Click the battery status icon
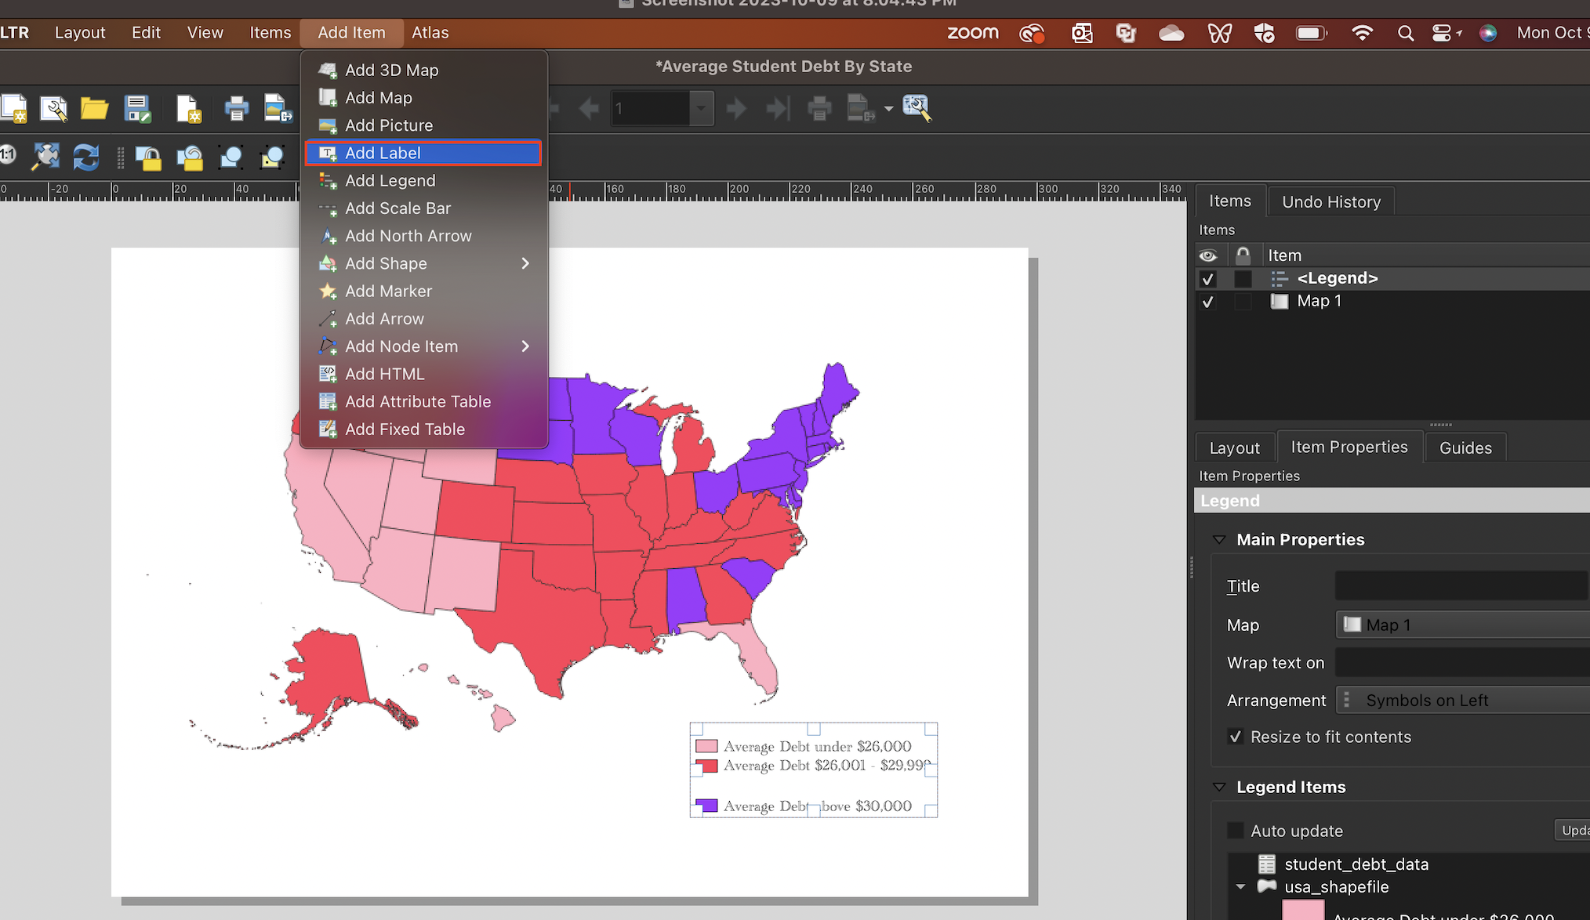The width and height of the screenshot is (1590, 920). coord(1311,33)
